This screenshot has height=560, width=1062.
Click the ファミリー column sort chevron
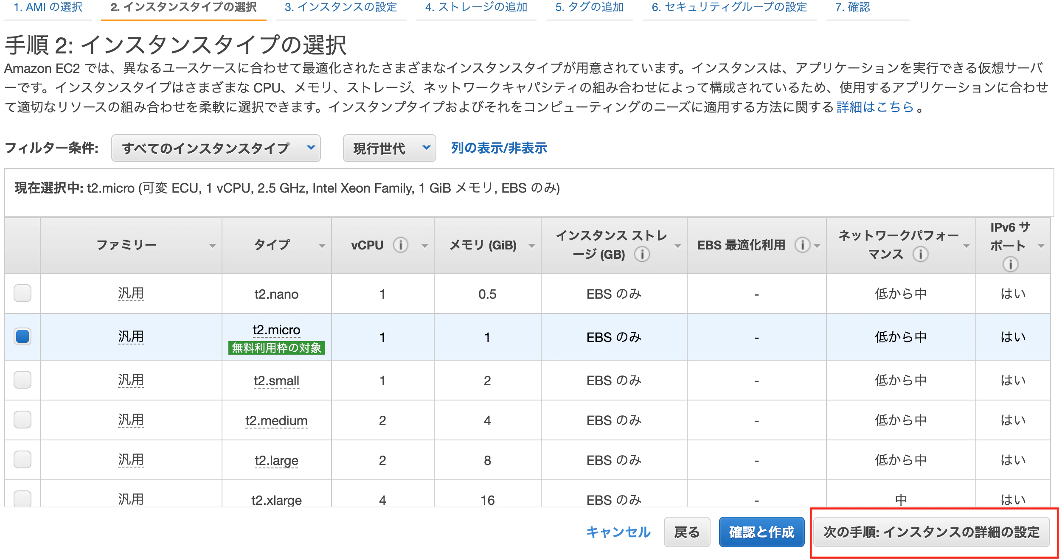(213, 245)
